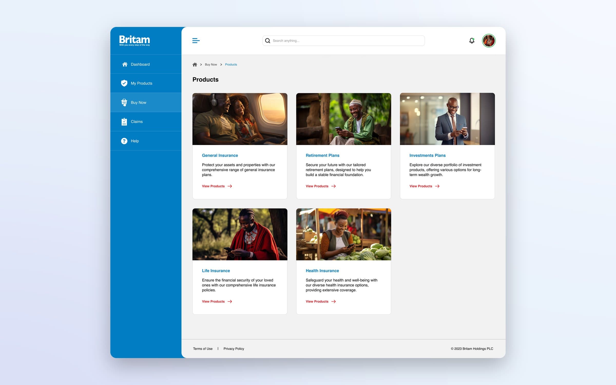The height and width of the screenshot is (385, 616).
Task: View Products under Life Insurance
Action: (213, 301)
